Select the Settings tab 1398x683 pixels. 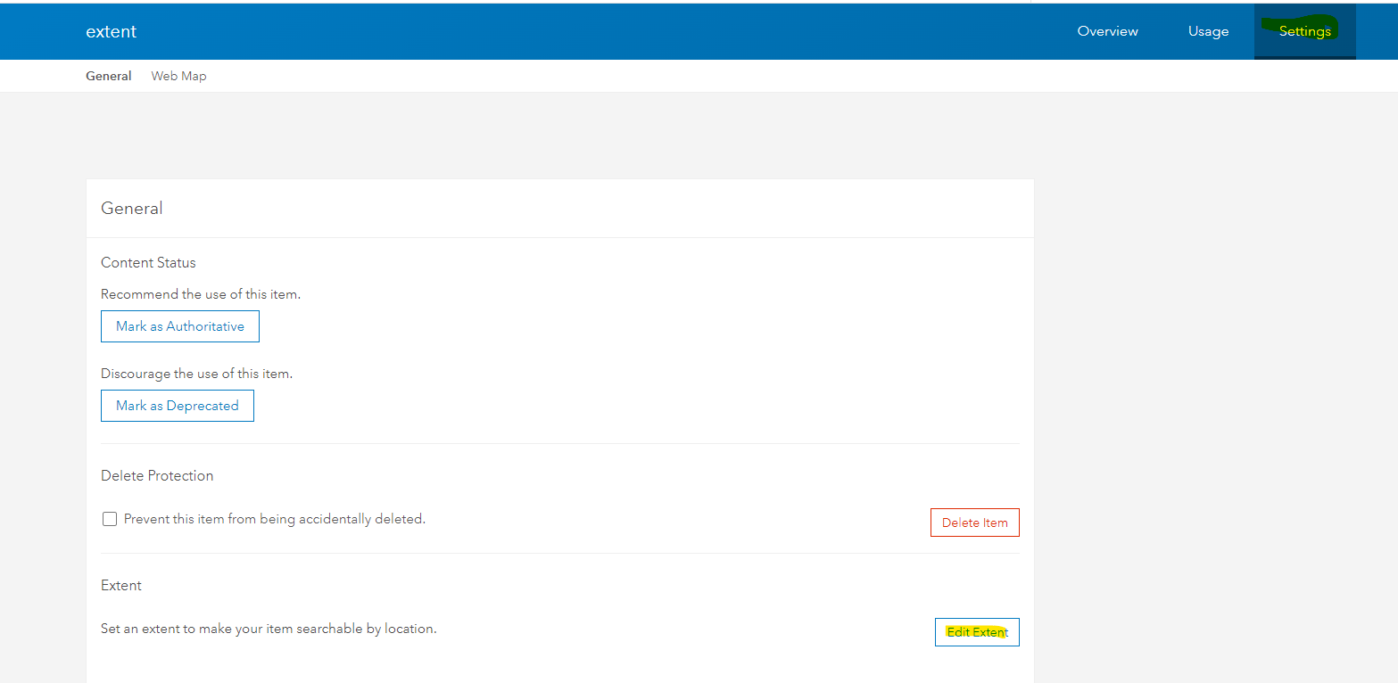tap(1303, 30)
